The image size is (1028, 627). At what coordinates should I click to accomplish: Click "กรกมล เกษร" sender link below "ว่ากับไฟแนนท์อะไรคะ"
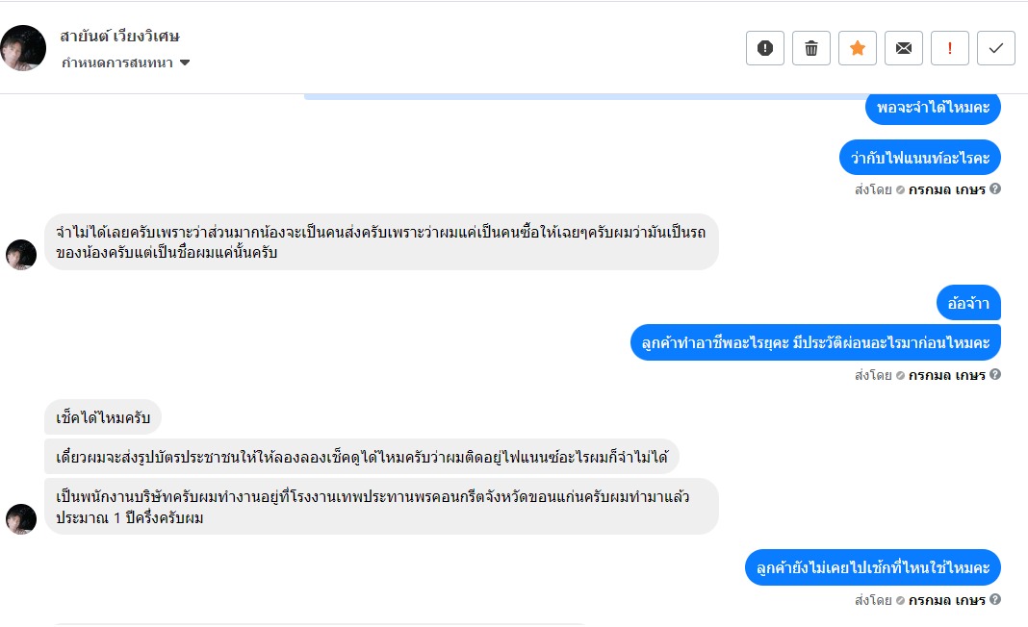946,189
